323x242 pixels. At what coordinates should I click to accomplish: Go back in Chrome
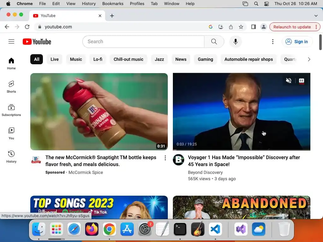pyautogui.click(x=7, y=27)
